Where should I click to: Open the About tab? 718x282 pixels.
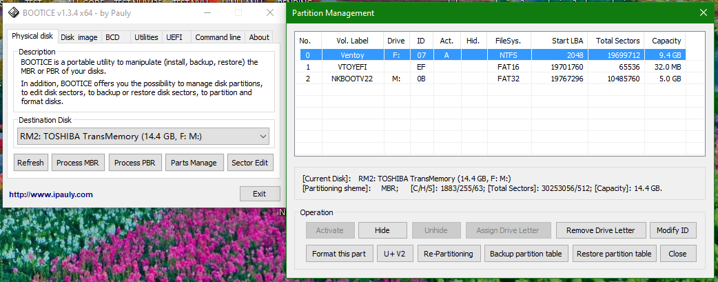coord(259,38)
